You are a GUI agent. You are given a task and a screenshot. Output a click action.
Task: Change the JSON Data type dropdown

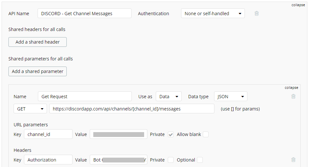(x=231, y=97)
